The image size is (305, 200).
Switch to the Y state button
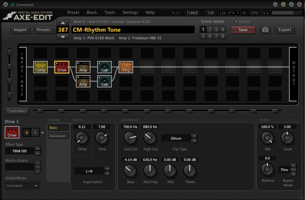point(35,132)
